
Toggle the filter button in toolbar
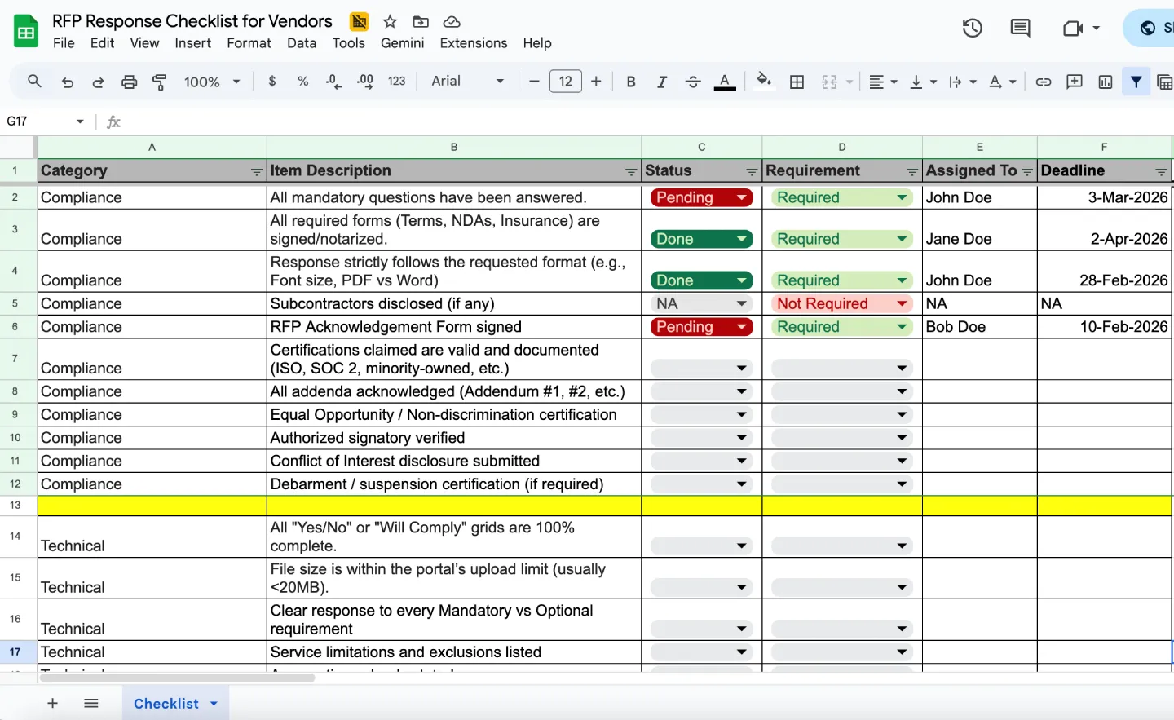(1136, 82)
